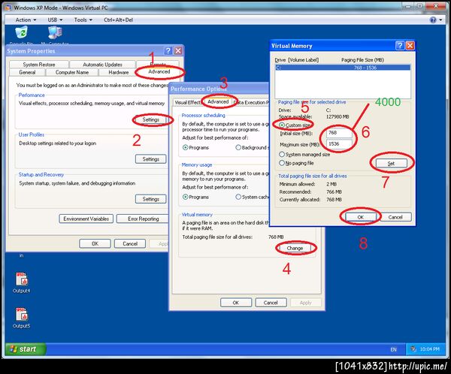
Task: Open Error Reporting
Action: (143, 219)
